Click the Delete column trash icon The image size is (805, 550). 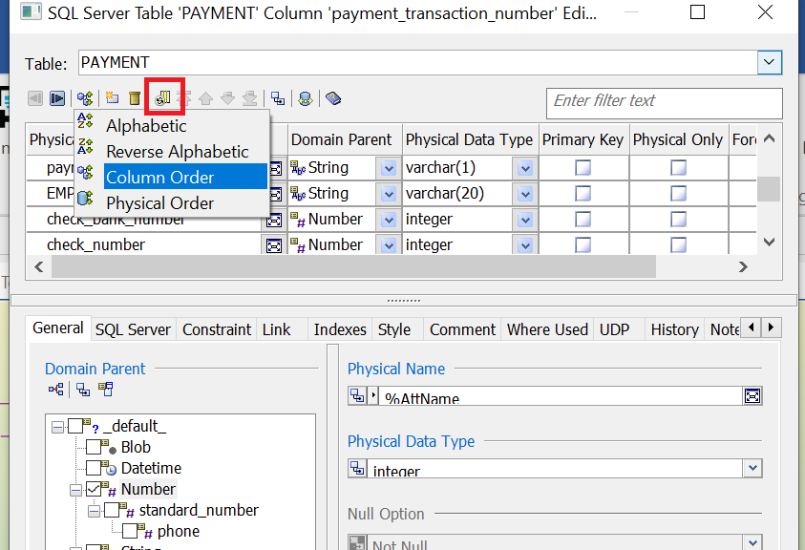coord(135,98)
